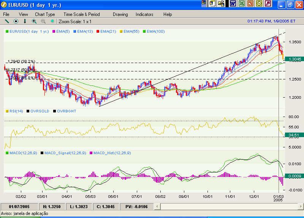The width and height of the screenshot is (304, 218).
Task: Open the File menu
Action: tap(6, 14)
